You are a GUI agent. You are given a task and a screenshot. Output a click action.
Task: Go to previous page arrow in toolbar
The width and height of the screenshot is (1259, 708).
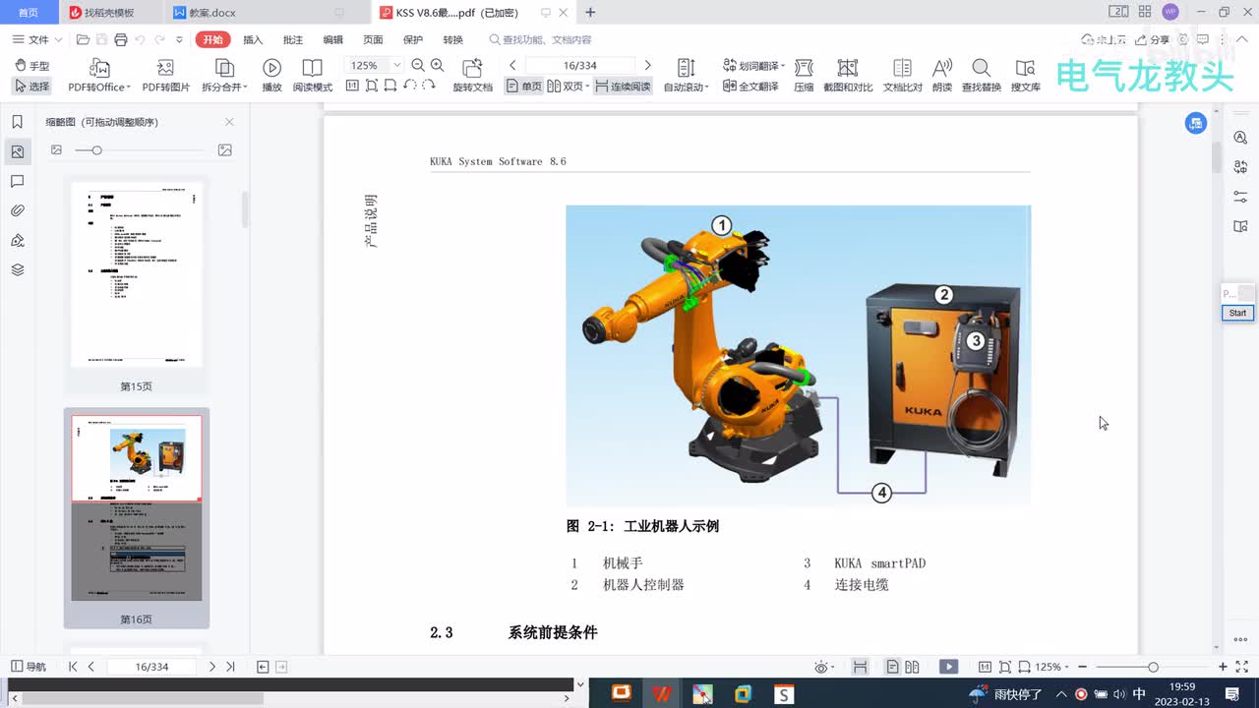coord(512,65)
